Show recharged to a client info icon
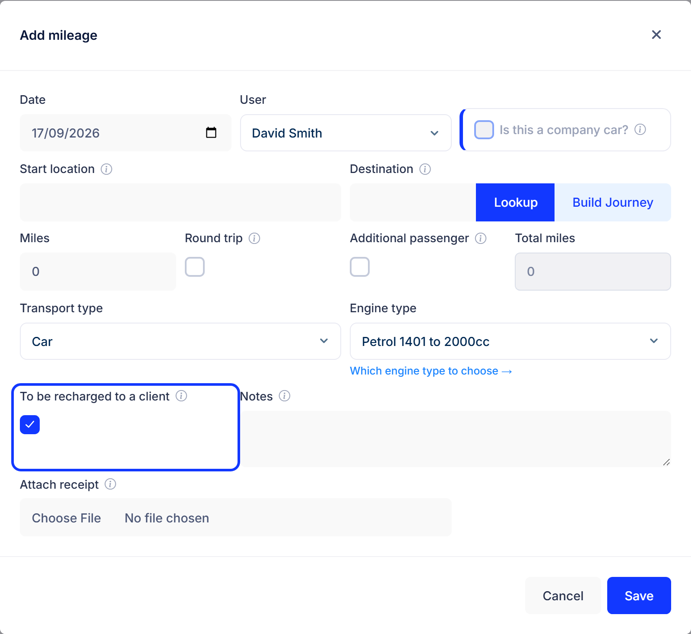Screen dimensions: 691x634 tap(181, 396)
